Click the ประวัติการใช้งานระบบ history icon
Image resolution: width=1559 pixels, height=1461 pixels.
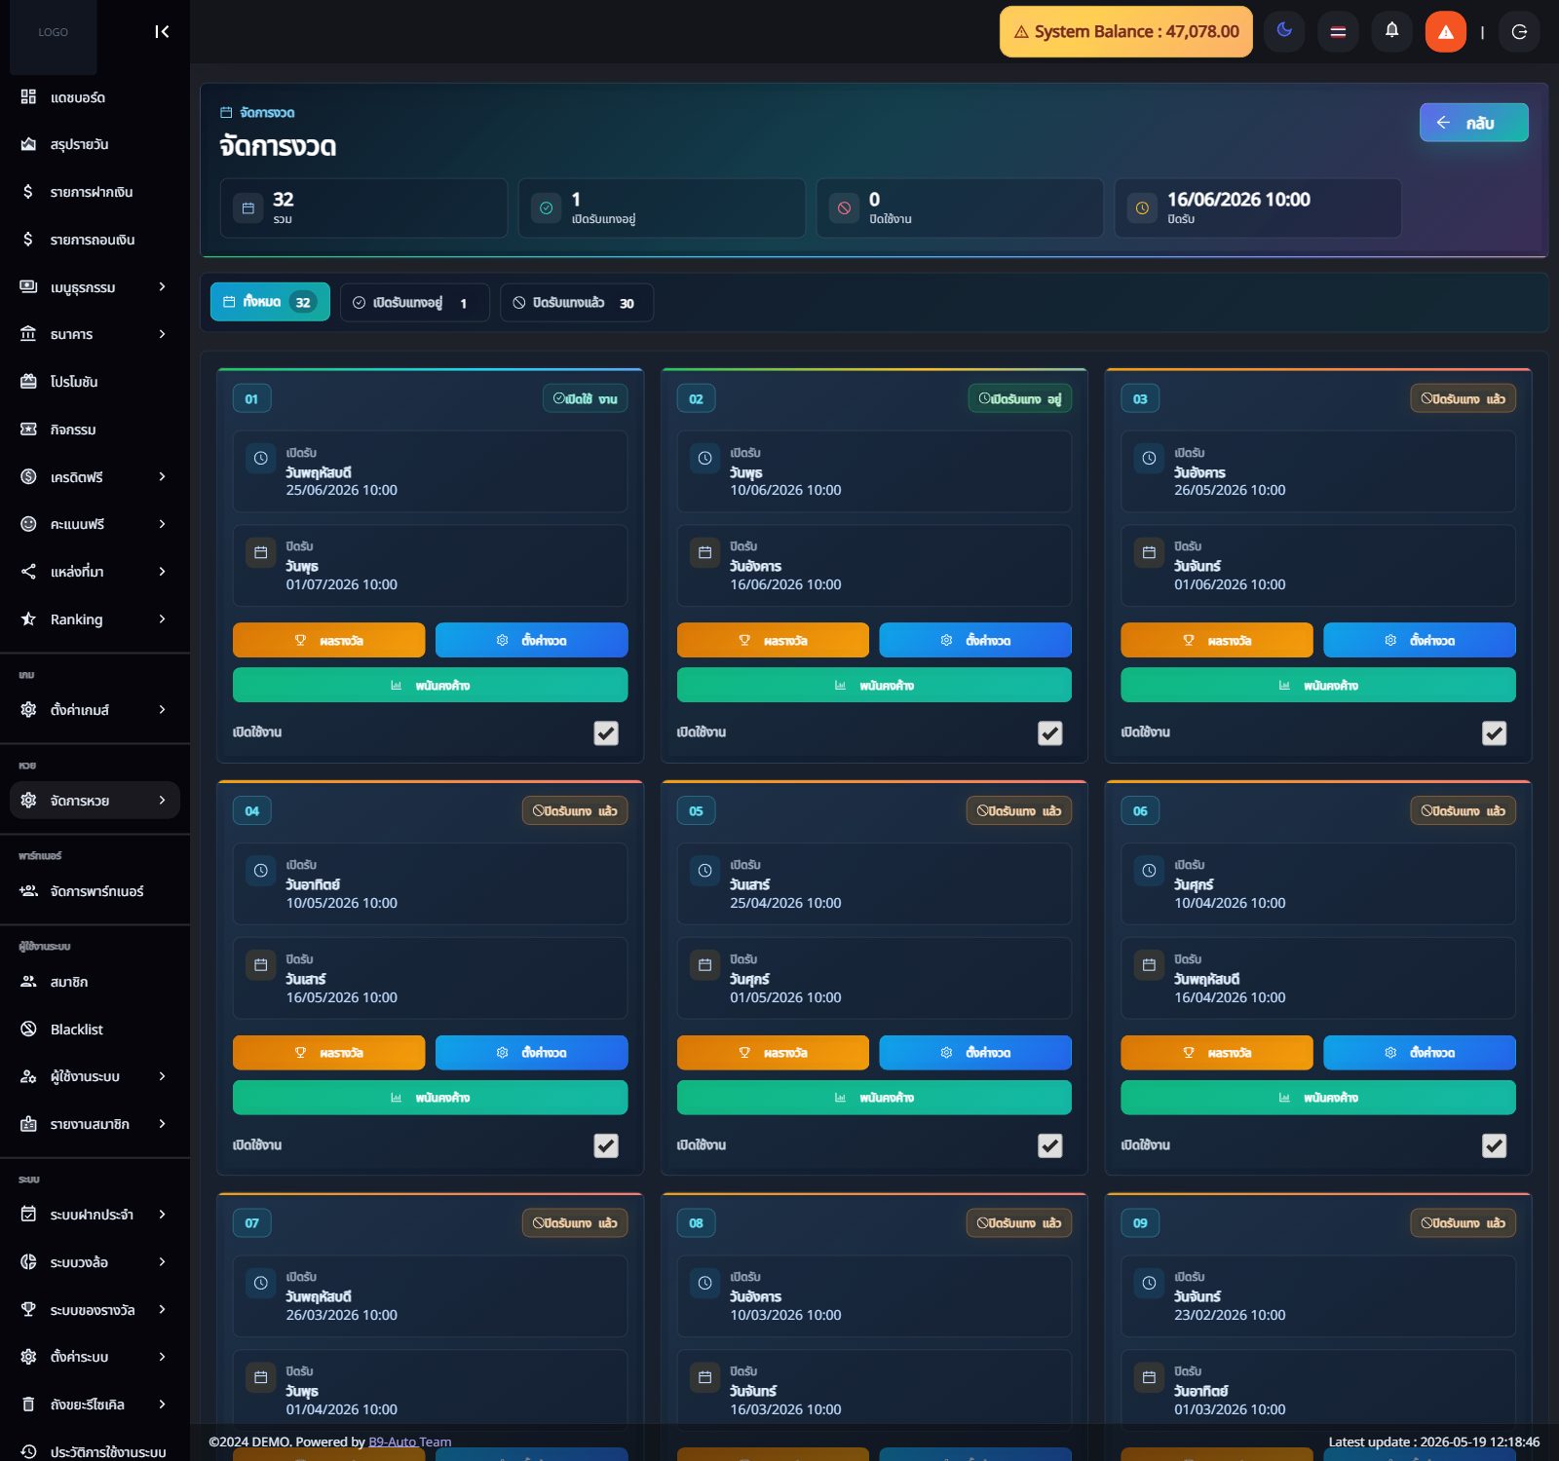pos(28,1451)
